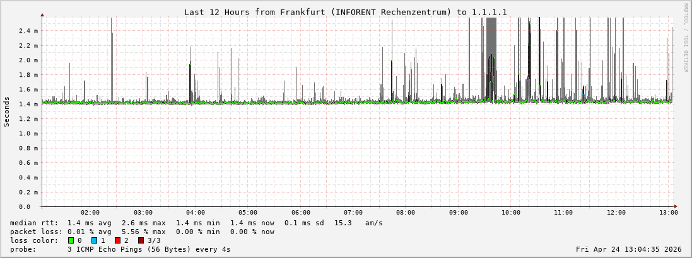Click the Fri Apr 24 timestamp
692x258 pixels.
[x=628, y=249]
